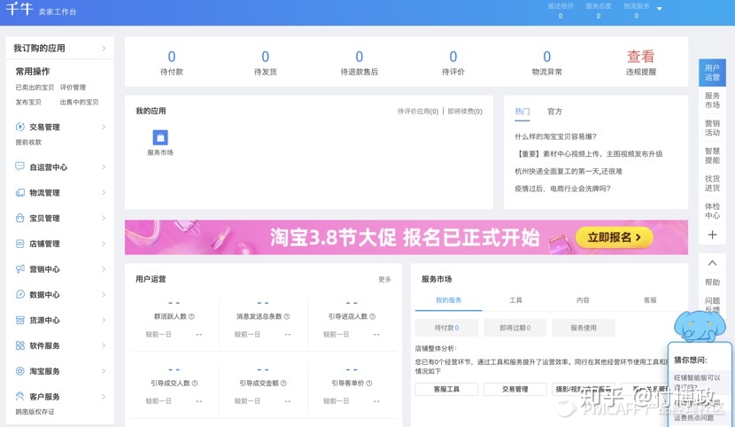
Task: Click the 自运营中心 chat icon
Action: tap(19, 167)
